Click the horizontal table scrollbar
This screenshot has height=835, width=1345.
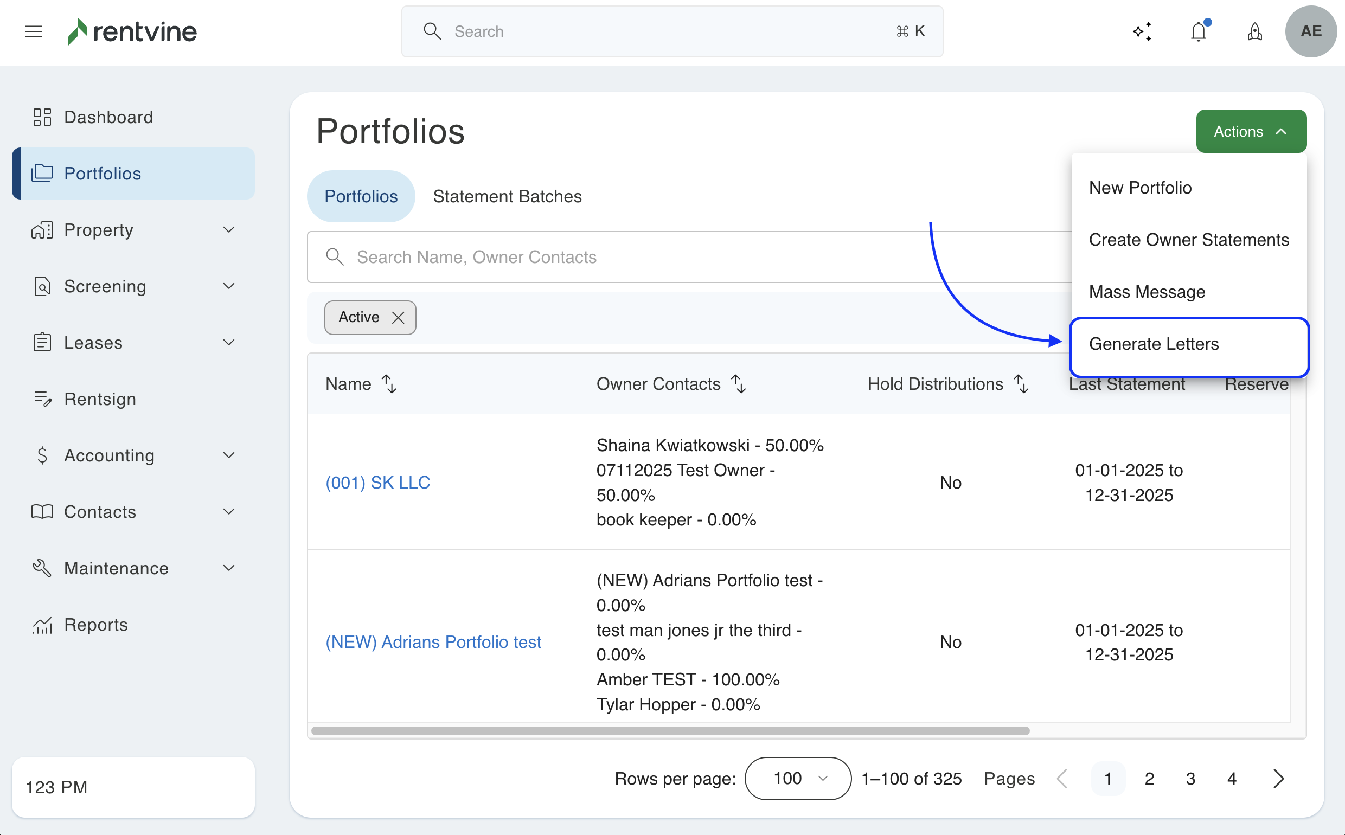point(669,731)
